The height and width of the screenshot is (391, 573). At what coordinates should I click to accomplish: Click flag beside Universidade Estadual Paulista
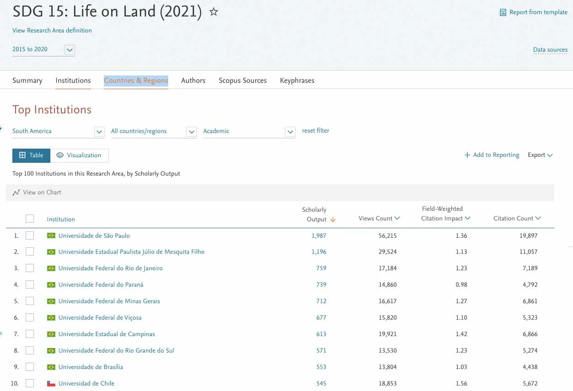point(51,252)
